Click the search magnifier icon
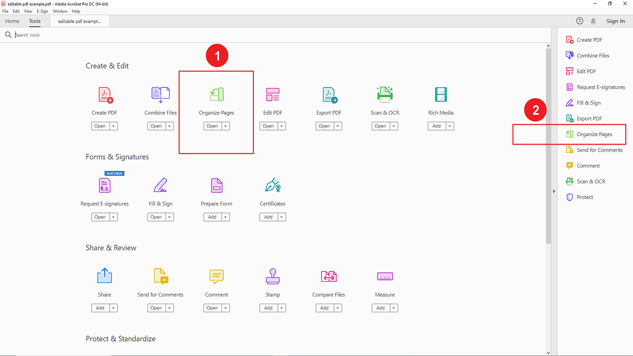 click(x=8, y=35)
